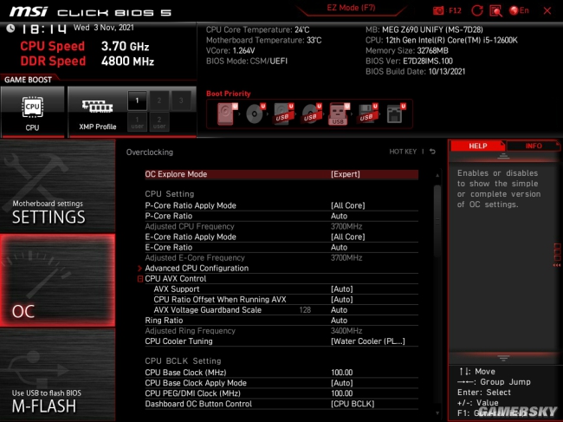
Task: Open the HOT KEY list
Action: tap(403, 152)
